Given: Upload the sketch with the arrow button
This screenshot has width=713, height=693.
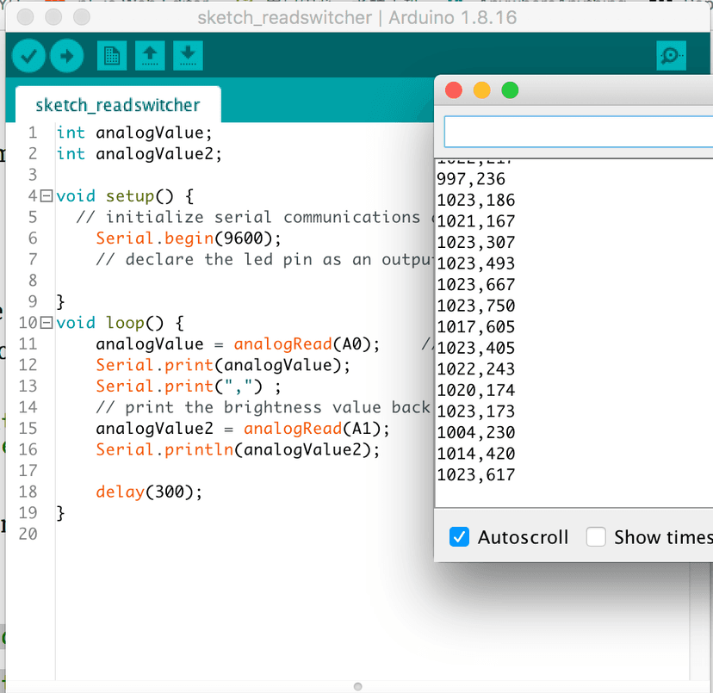Looking at the screenshot, I should [x=67, y=56].
